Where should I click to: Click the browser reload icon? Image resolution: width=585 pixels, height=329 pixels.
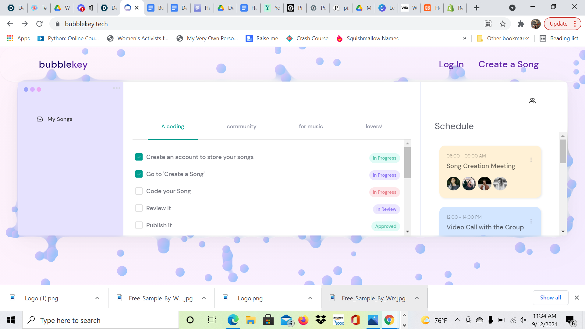[39, 24]
